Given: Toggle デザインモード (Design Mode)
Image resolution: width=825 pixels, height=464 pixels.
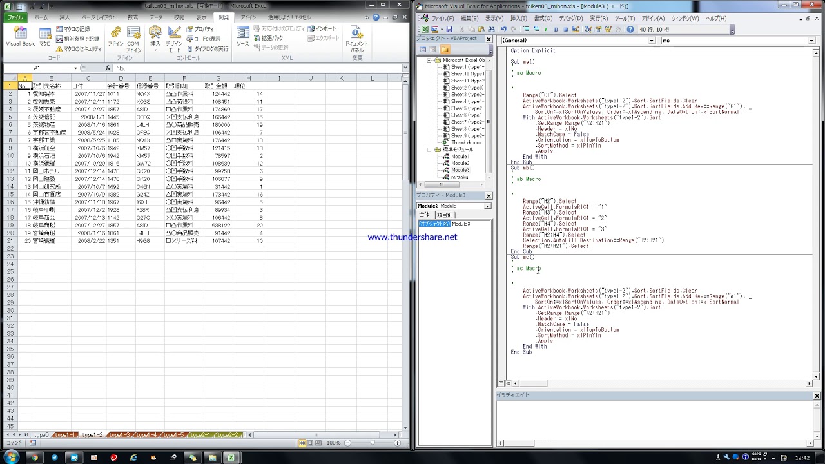Looking at the screenshot, I should point(175,38).
